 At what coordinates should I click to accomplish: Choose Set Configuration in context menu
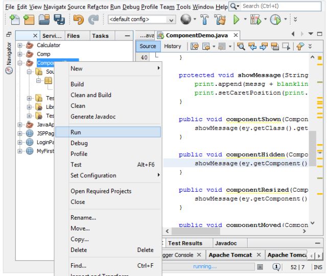(108, 175)
